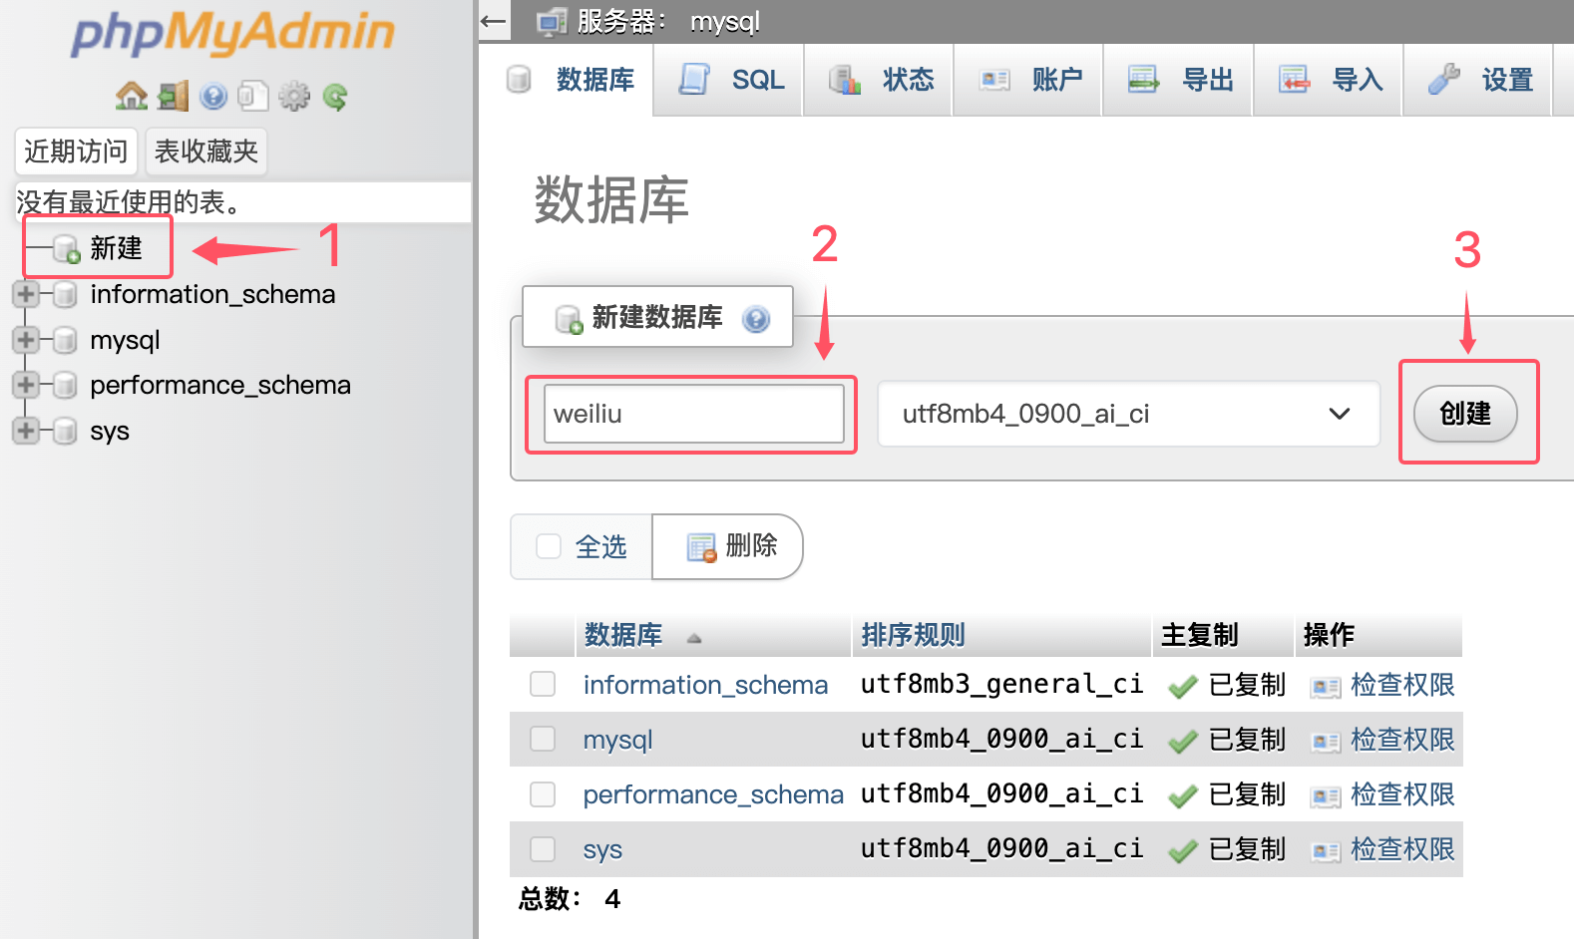Click the green reload navigation icon
Viewport: 1574px width, 939px height.
(x=335, y=96)
